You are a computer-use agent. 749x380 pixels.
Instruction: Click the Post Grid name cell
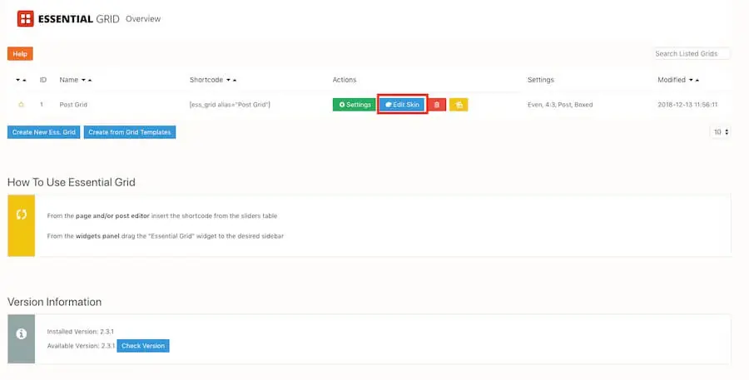pos(73,105)
